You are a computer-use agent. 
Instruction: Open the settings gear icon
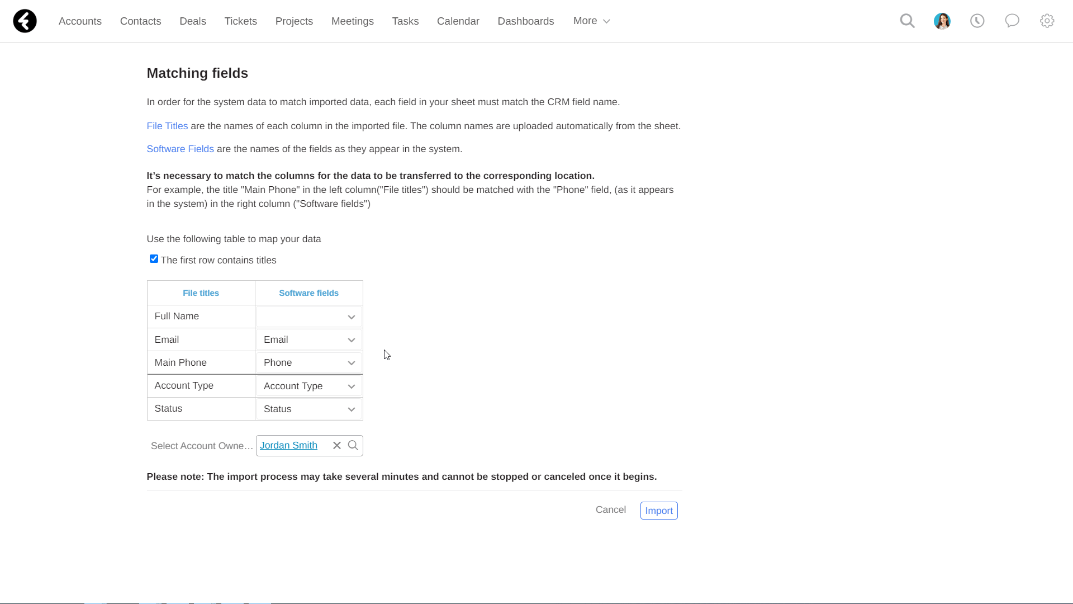click(1047, 21)
